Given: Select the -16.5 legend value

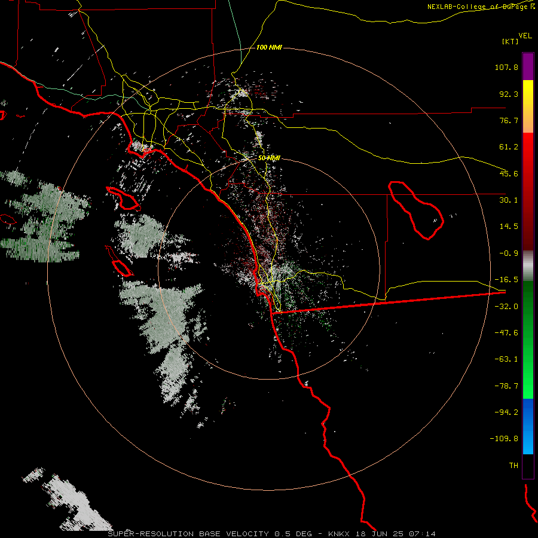Looking at the screenshot, I should click(x=506, y=280).
